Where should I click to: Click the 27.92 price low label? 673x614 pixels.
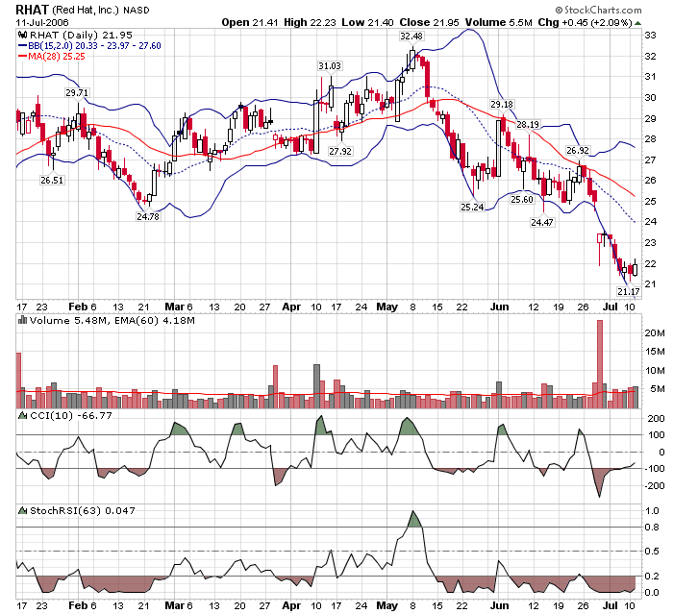click(340, 151)
